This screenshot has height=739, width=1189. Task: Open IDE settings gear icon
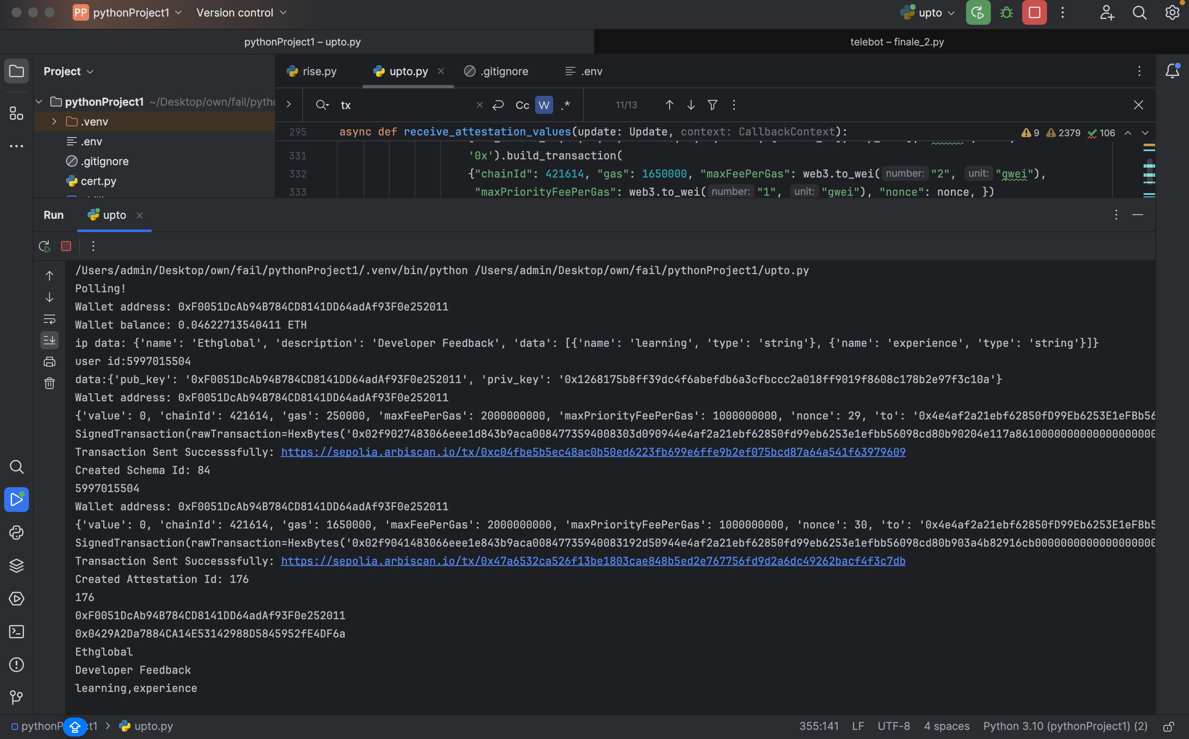point(1172,13)
